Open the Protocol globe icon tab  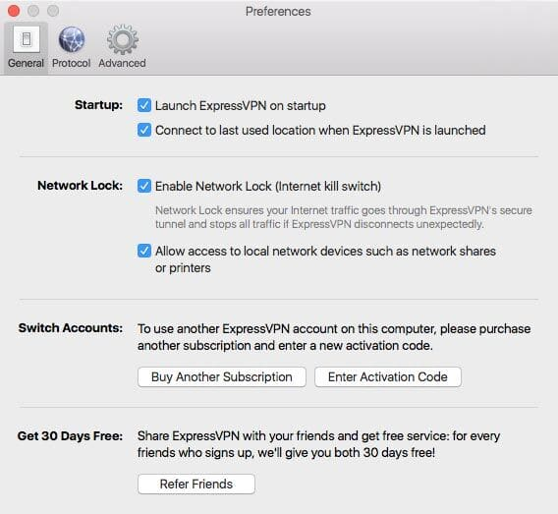pos(71,48)
